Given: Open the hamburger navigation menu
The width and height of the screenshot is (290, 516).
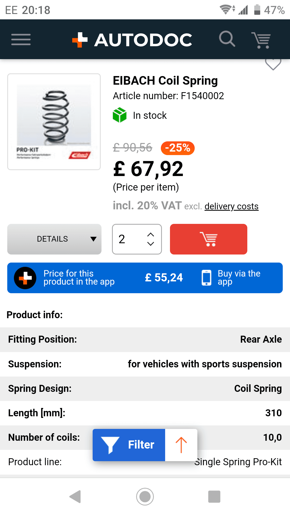Looking at the screenshot, I should click(x=21, y=40).
